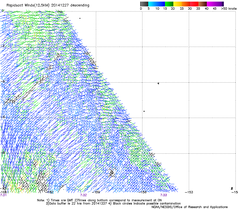This screenshot has height=209, width=238.
Task: Click the '-156' longitude label
Action: tap(143, 192)
